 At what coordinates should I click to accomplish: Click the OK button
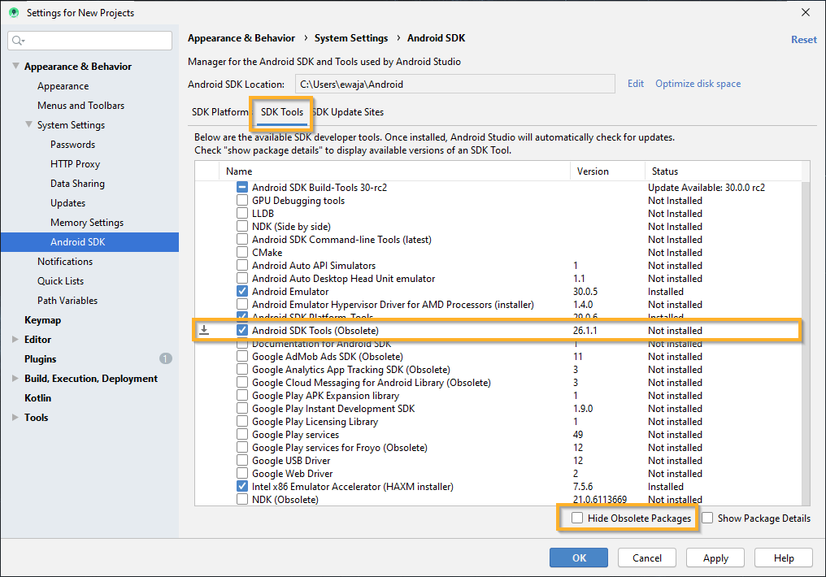(578, 558)
